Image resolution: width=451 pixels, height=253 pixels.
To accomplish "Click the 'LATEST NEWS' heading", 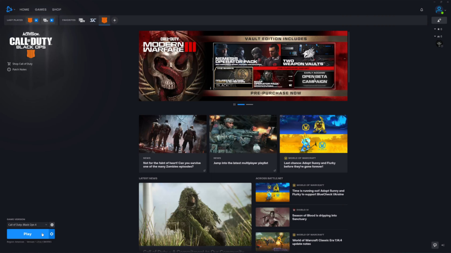I will pyautogui.click(x=148, y=178).
